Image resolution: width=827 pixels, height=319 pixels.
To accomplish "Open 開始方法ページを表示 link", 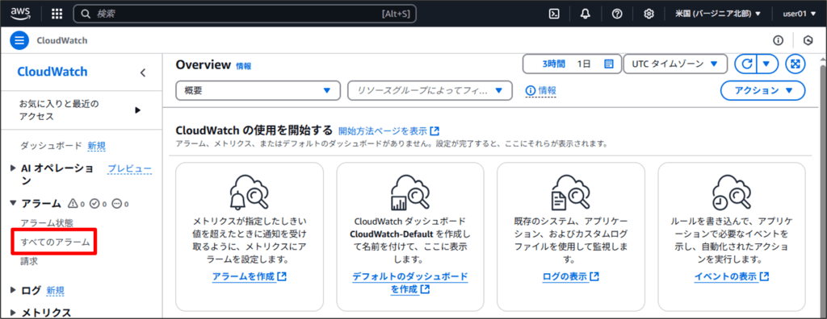I will 389,130.
